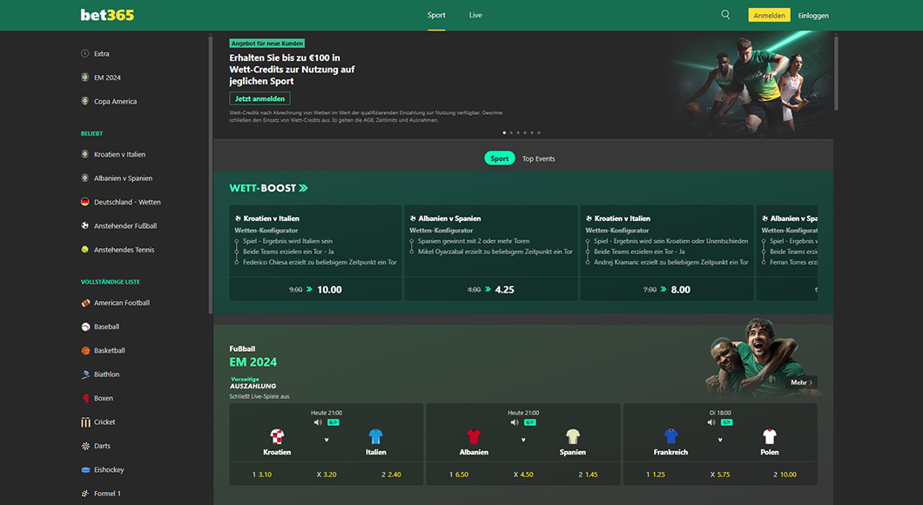
Task: Click the German flag icon beside Deutschland - Wetten
Action: tap(84, 202)
